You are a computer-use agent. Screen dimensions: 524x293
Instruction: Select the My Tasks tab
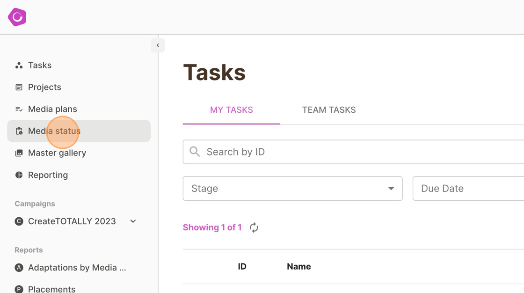coord(231,110)
